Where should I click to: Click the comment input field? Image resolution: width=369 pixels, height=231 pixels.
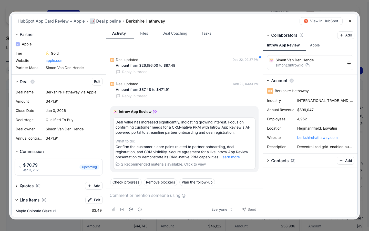coord(184,196)
